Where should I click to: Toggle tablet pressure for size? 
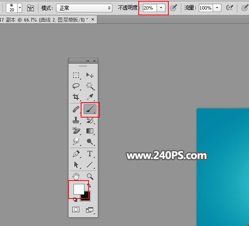pos(245,8)
